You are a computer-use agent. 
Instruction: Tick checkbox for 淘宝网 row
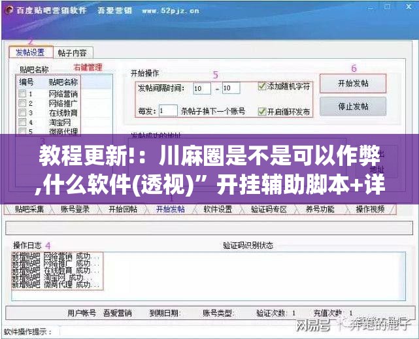[22, 122]
